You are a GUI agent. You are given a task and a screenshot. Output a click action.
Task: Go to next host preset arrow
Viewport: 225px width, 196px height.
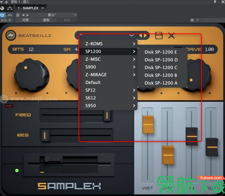click(28, 15)
